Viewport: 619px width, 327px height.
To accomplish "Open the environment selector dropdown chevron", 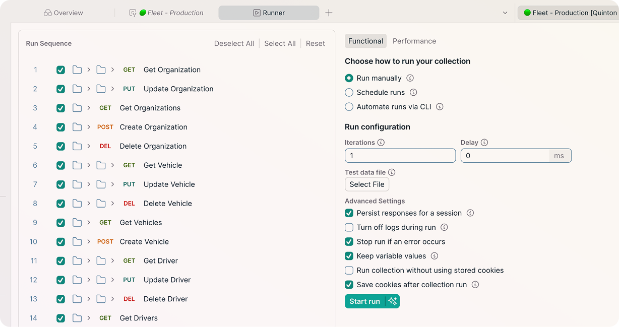I will click(x=506, y=13).
